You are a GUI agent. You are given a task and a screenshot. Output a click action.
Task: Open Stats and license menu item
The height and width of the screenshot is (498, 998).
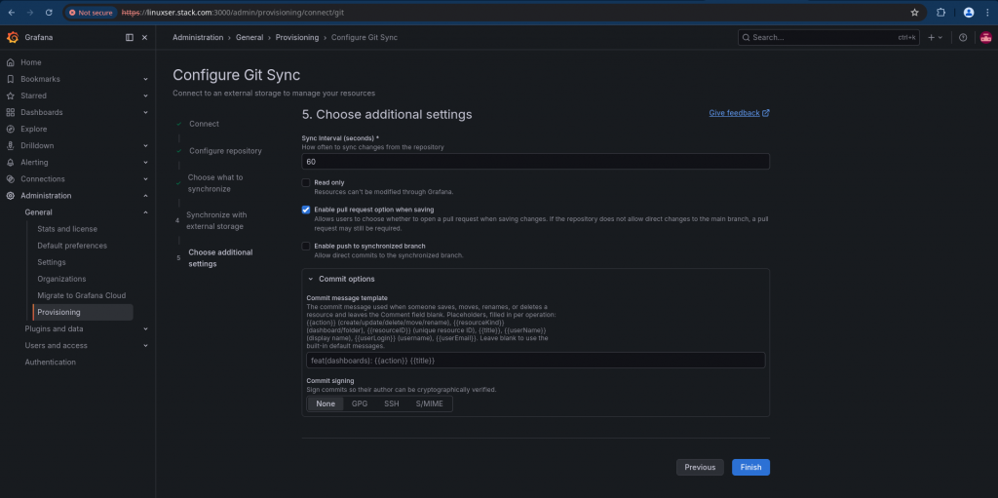pyautogui.click(x=67, y=229)
